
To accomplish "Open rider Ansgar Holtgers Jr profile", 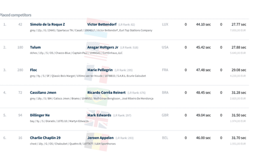I will pos(103,47).
